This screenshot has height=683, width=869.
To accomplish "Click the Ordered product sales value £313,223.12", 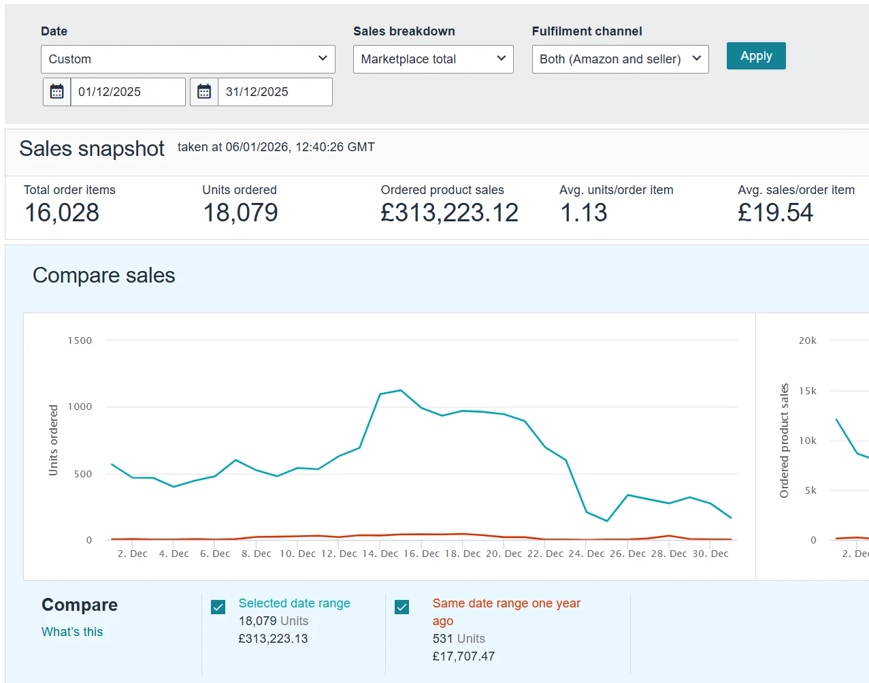I will 450,213.
